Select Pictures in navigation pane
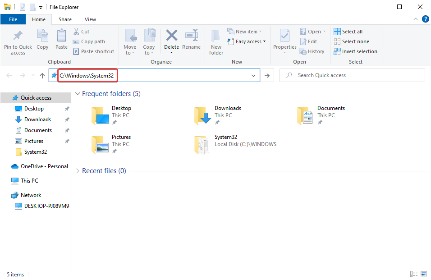The height and width of the screenshot is (280, 431). (34, 141)
